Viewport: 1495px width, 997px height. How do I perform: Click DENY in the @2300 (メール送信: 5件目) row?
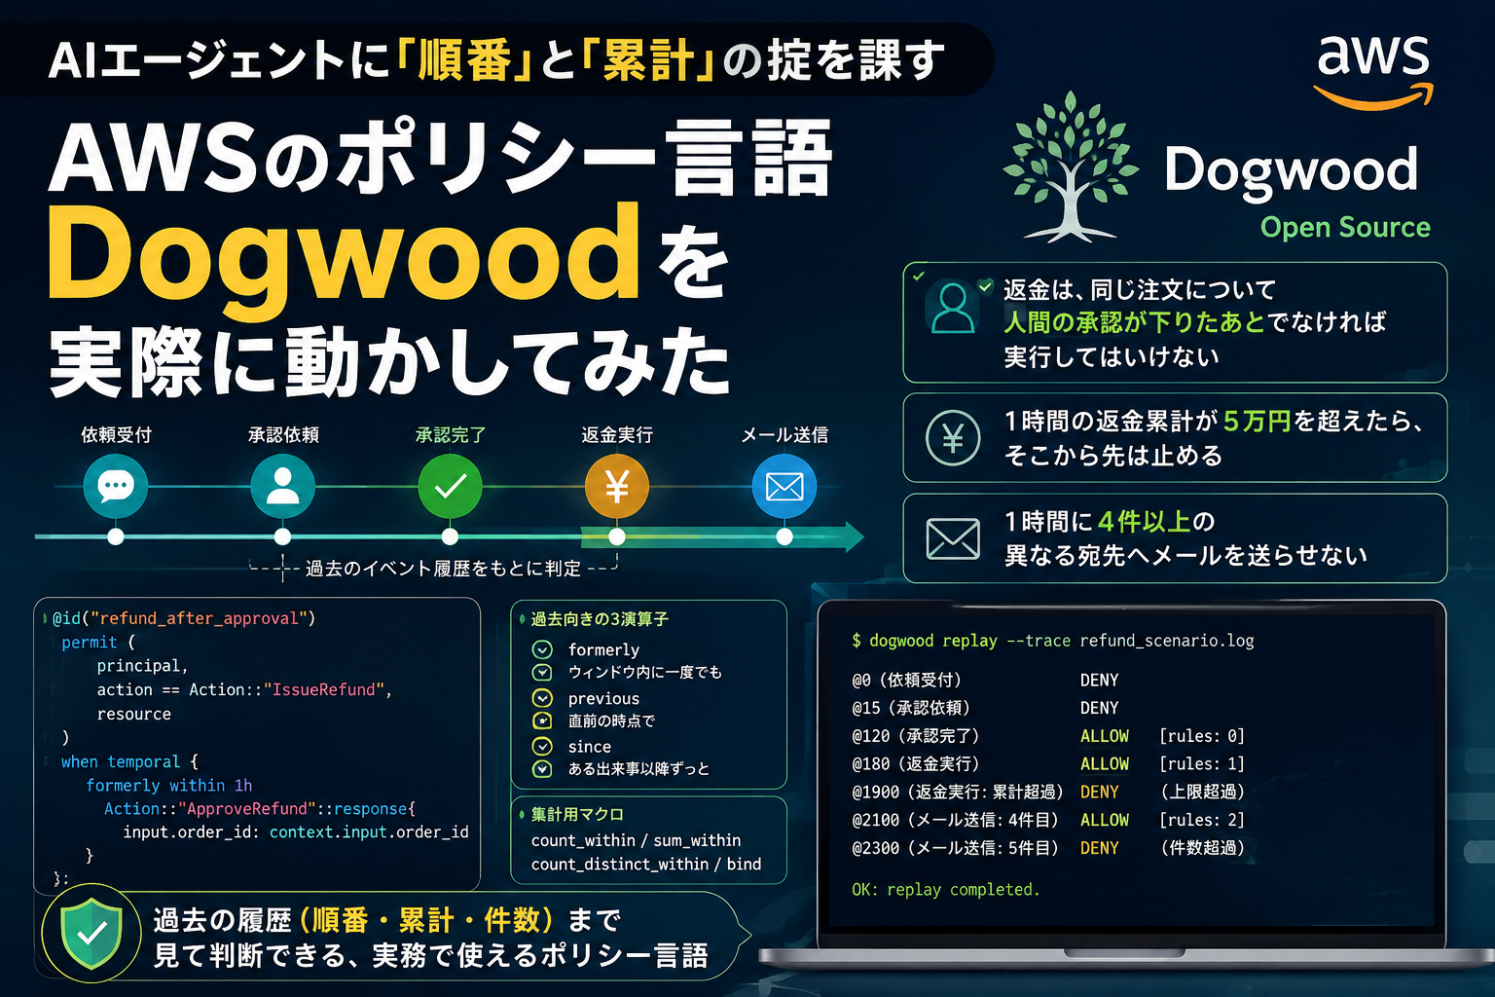coord(1100,848)
